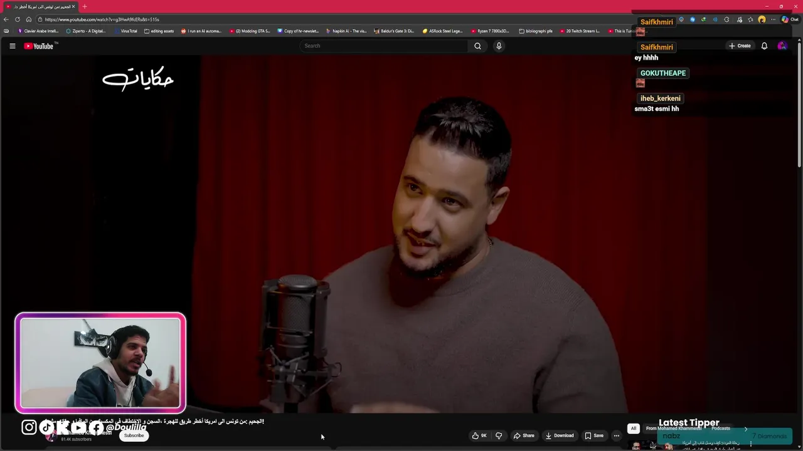Click the TikTok icon in stream overlay
The width and height of the screenshot is (803, 451).
(46, 427)
